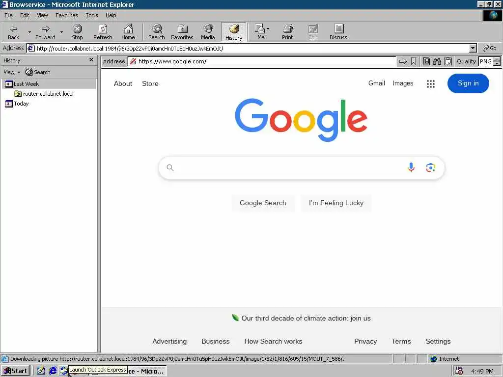Click the Mail toolbar icon
Image resolution: width=503 pixels, height=377 pixels.
(260, 32)
